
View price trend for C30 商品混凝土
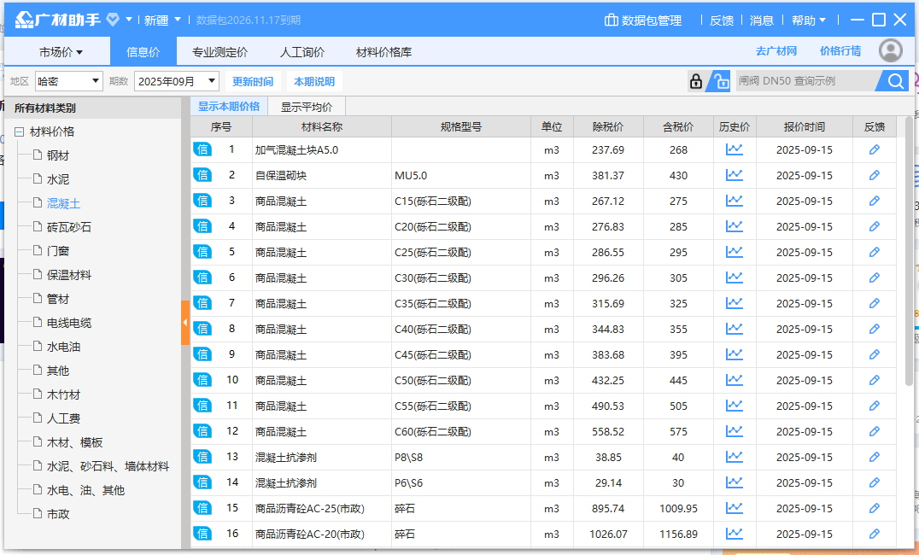tap(734, 277)
